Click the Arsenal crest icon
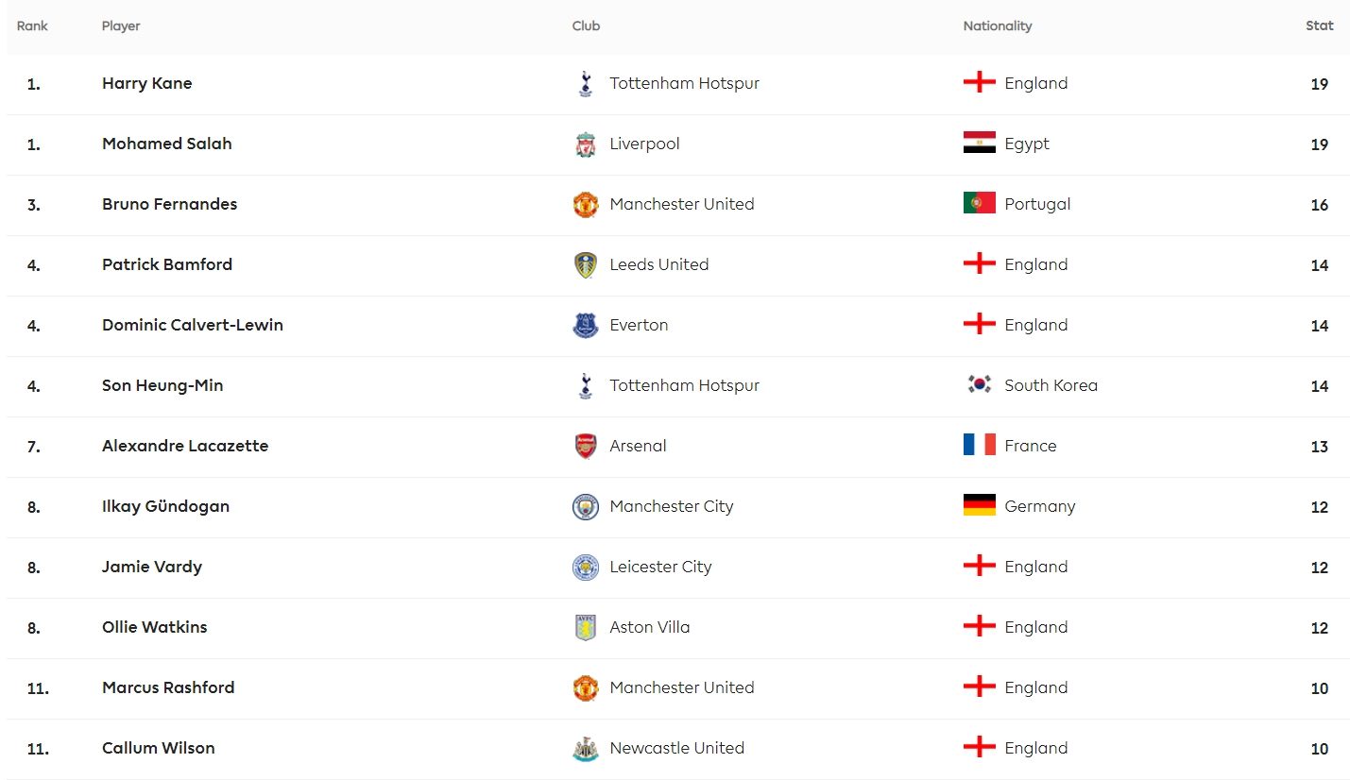 (586, 447)
